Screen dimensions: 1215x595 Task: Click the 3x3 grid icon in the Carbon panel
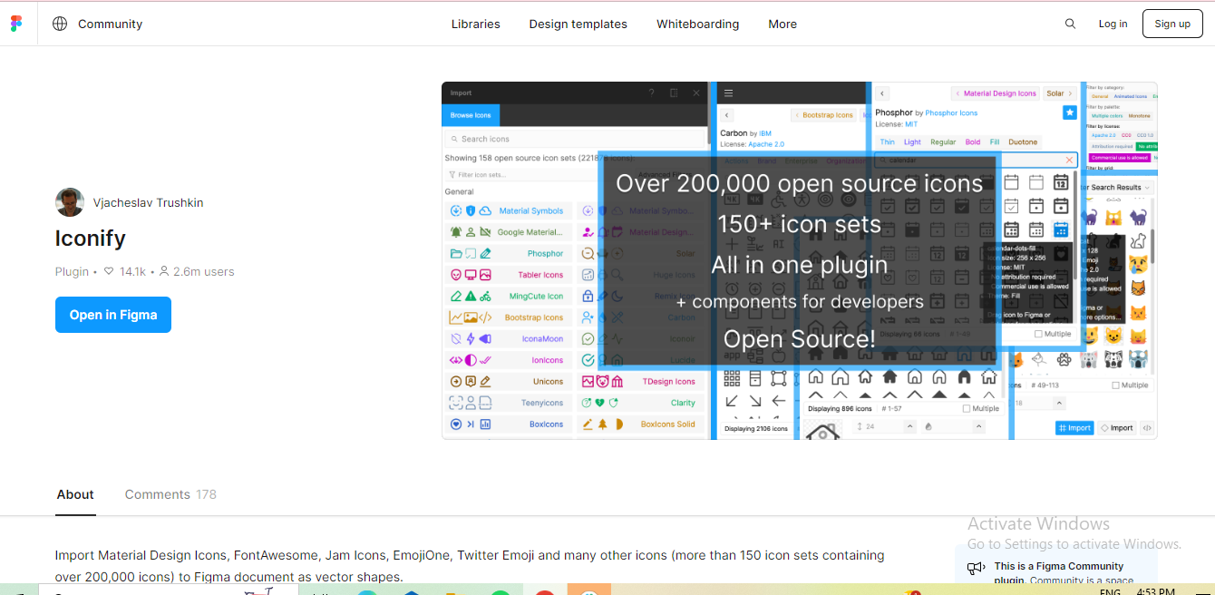click(731, 378)
